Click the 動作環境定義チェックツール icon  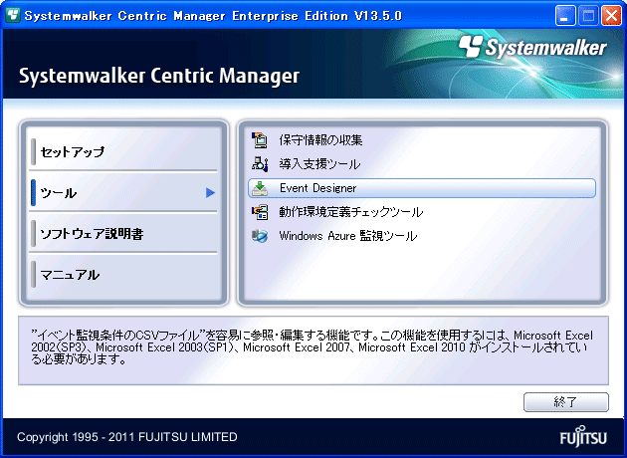pos(259,212)
